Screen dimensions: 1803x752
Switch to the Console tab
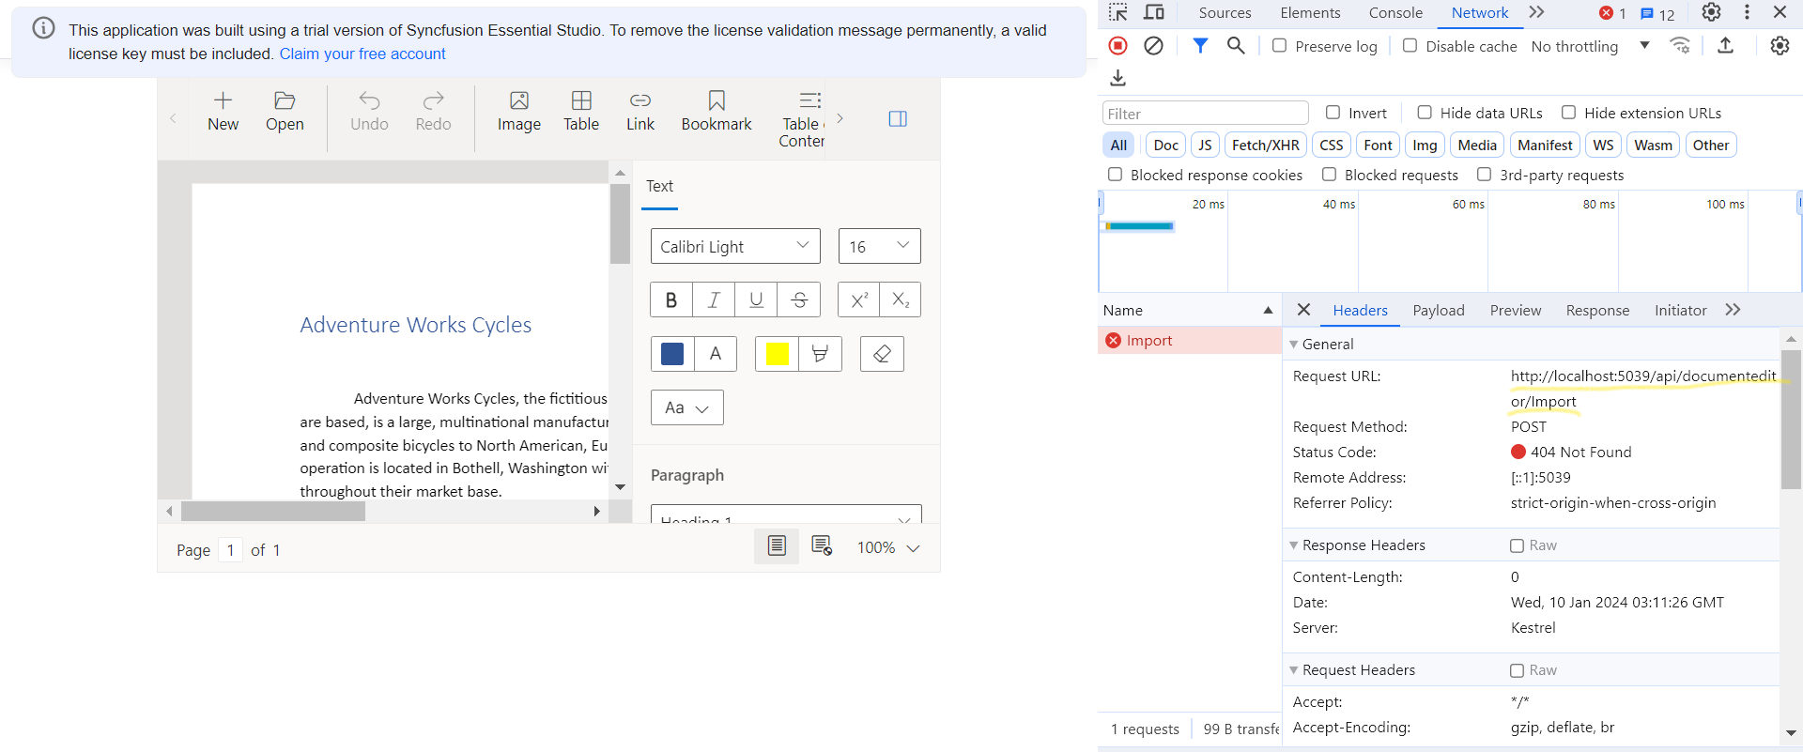point(1395,12)
